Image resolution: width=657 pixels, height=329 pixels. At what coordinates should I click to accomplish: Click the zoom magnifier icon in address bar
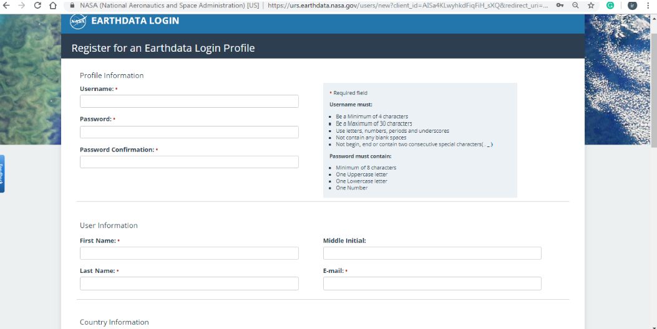click(575, 5)
